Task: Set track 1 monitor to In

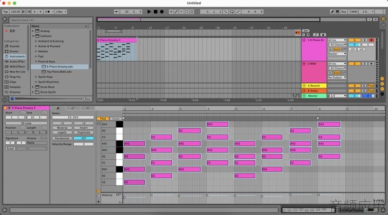Action: [x=330, y=50]
